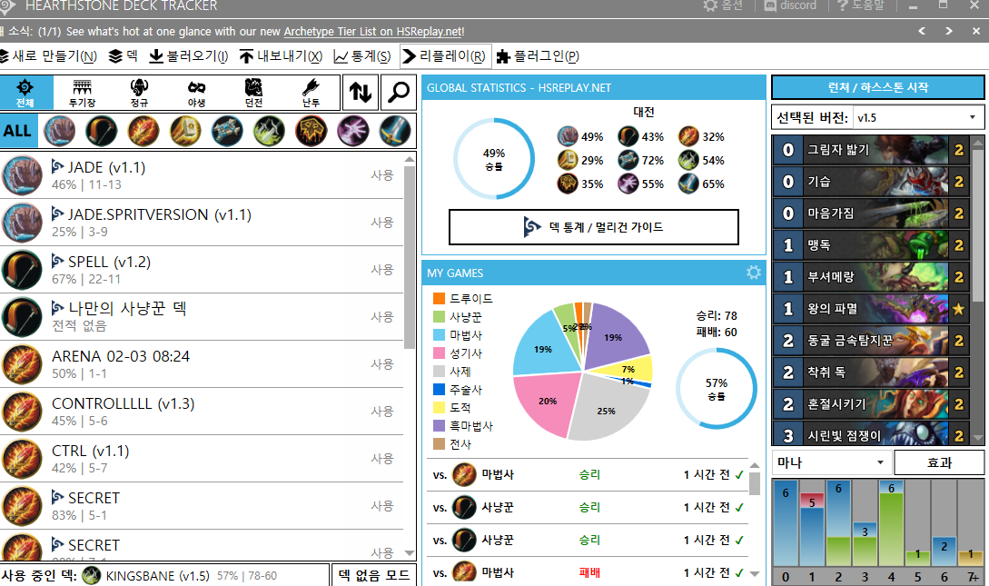Click the 드루이드 orange legend swatch
989x586 pixels.
(439, 298)
